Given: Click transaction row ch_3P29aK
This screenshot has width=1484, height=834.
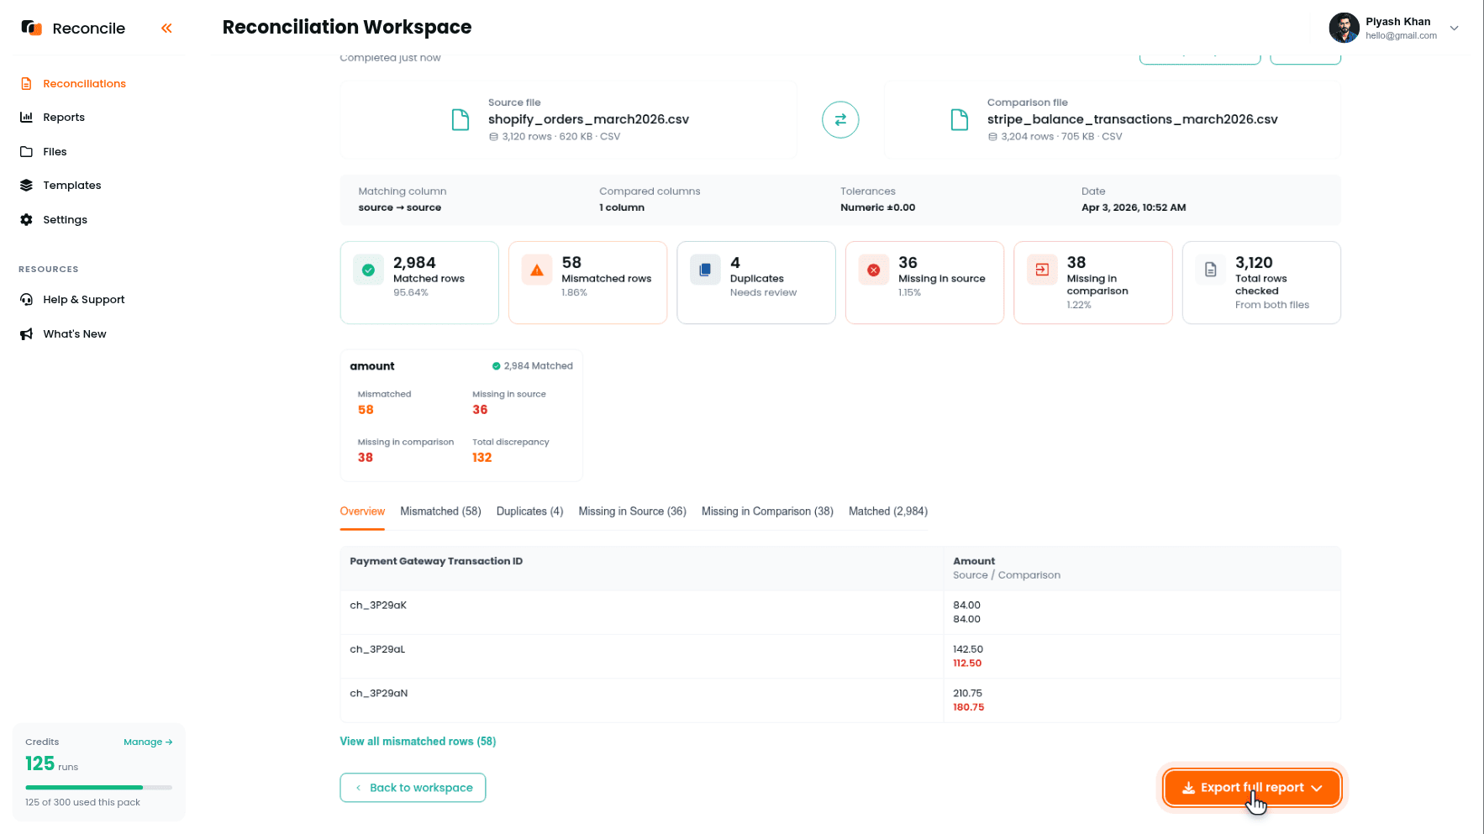Looking at the screenshot, I should click(840, 612).
